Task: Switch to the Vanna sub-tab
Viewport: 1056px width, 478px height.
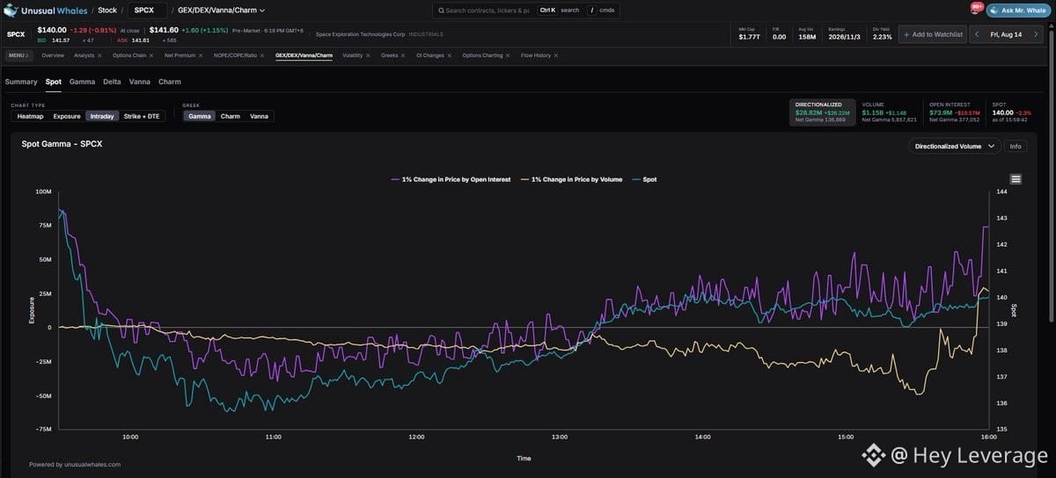Action: coord(139,82)
